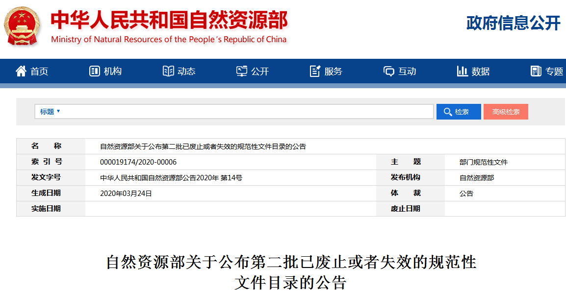Click the monitor icon beside 公开

241,72
